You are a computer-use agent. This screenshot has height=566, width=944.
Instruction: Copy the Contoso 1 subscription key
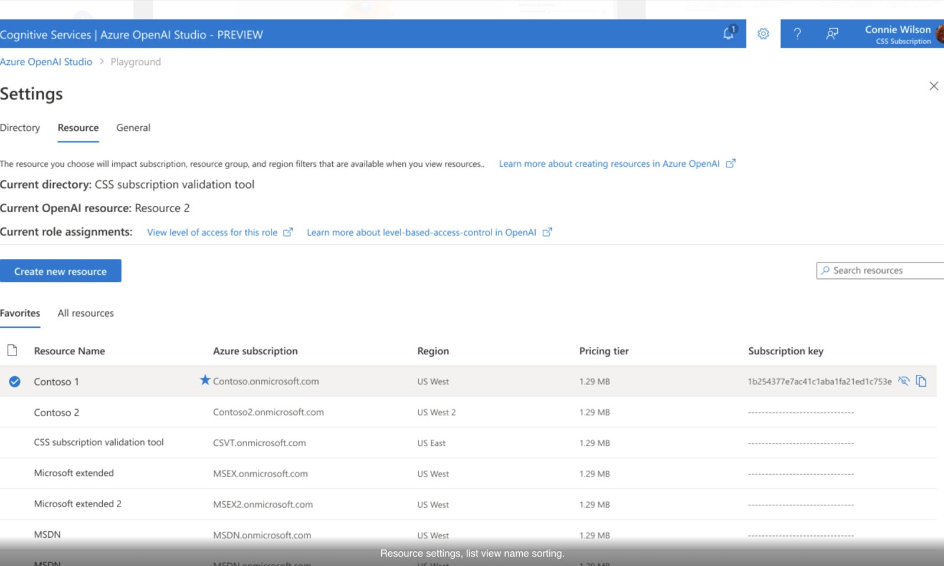(921, 381)
